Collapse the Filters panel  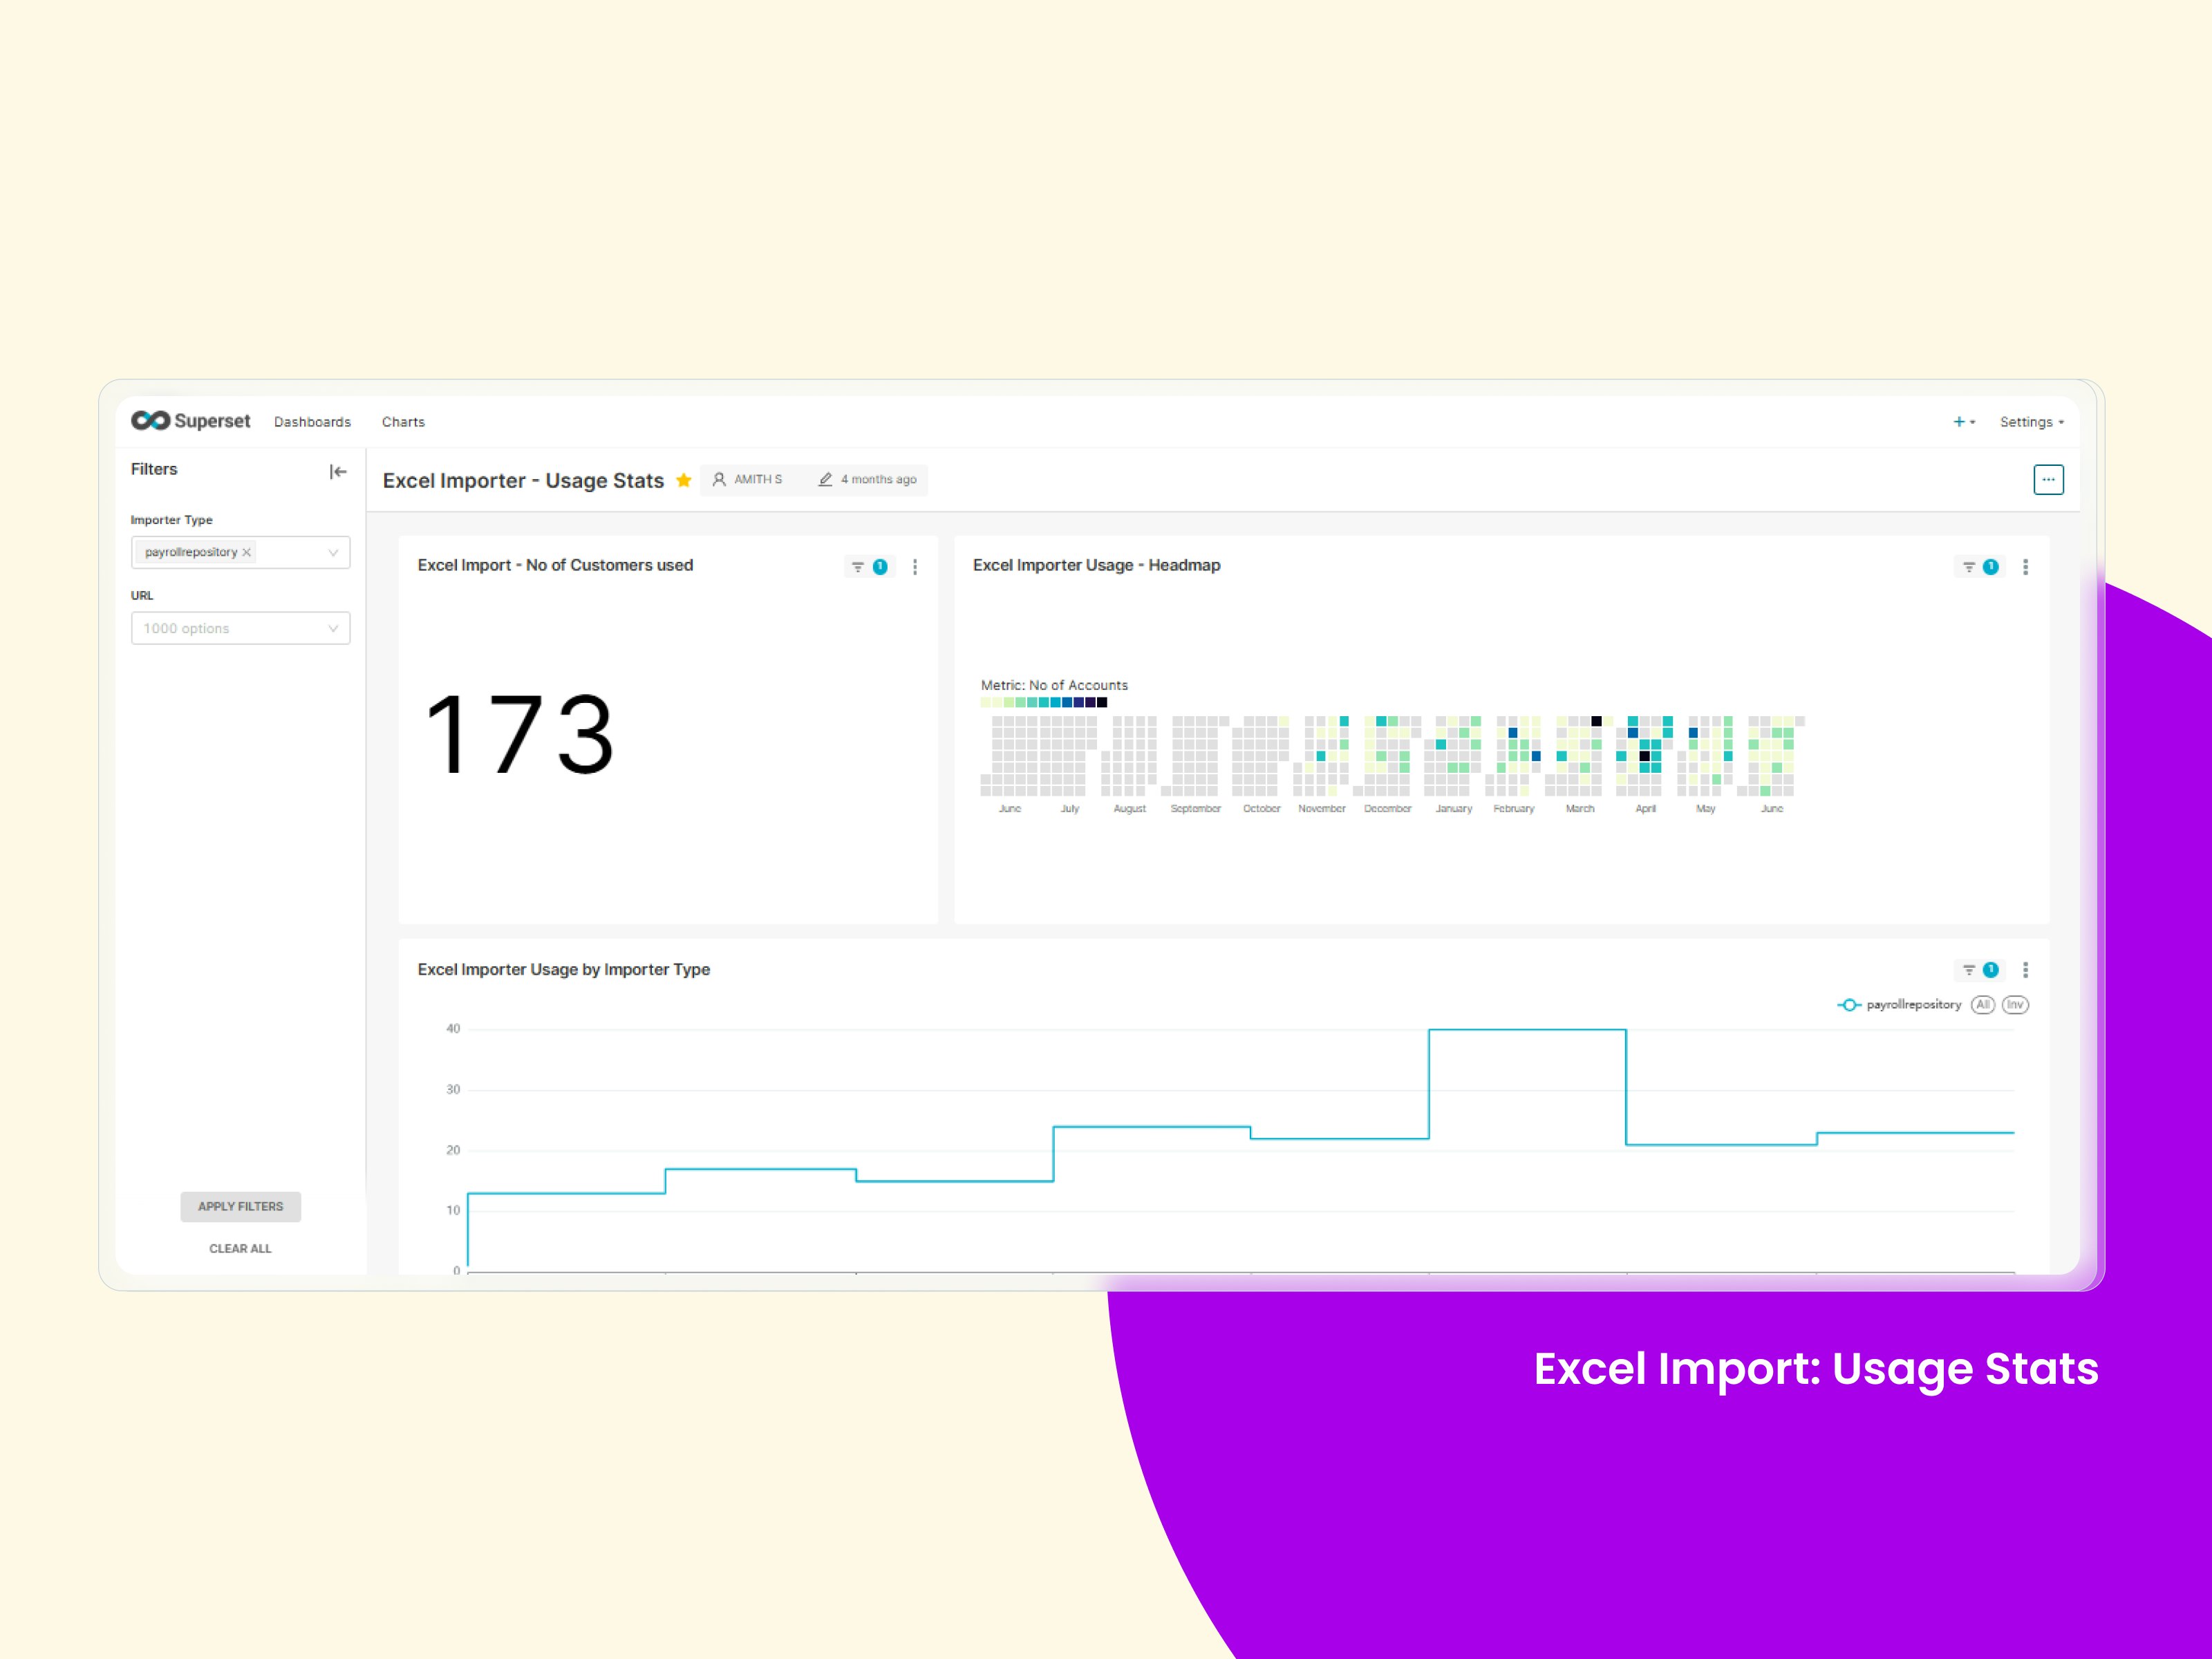tap(338, 472)
